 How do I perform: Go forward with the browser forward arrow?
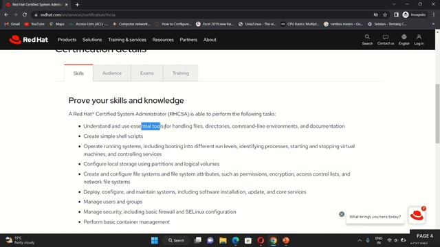(x=15, y=14)
